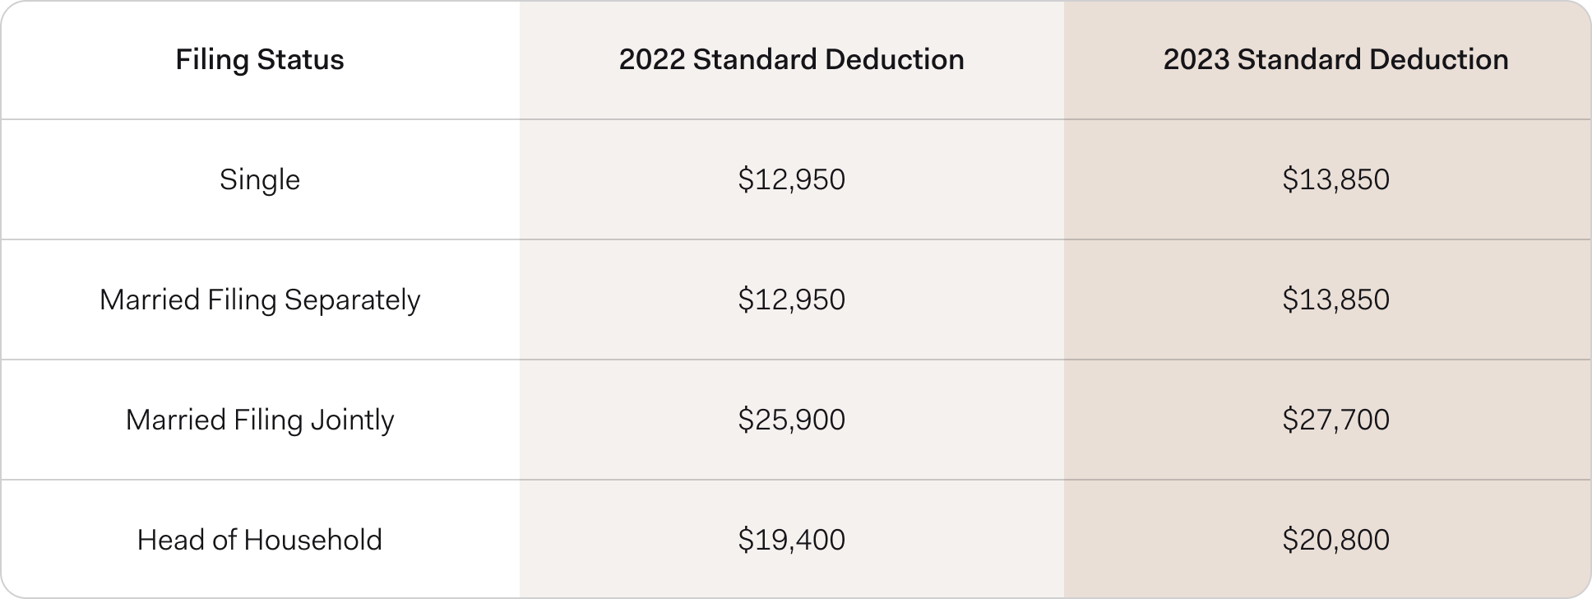Viewport: 1592px width, 599px height.
Task: Click Married Filing Separately 2023 value $13,850
Action: (x=1335, y=299)
